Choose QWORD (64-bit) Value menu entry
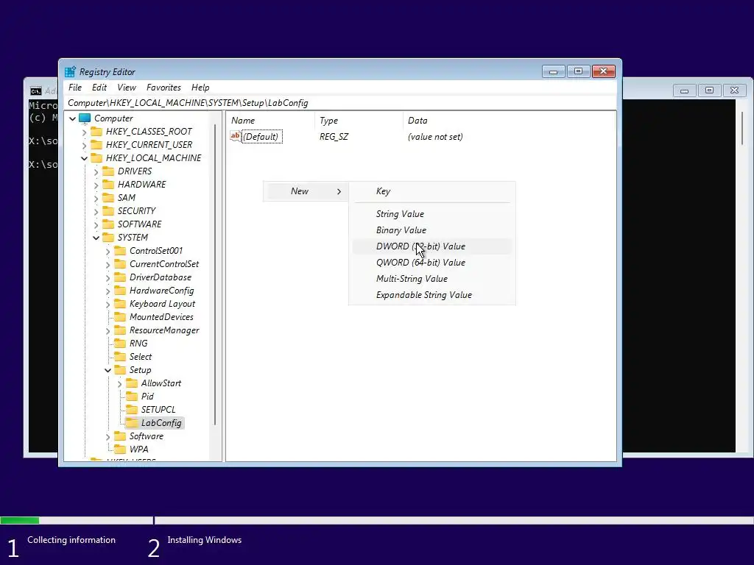This screenshot has width=754, height=565. pos(431,263)
